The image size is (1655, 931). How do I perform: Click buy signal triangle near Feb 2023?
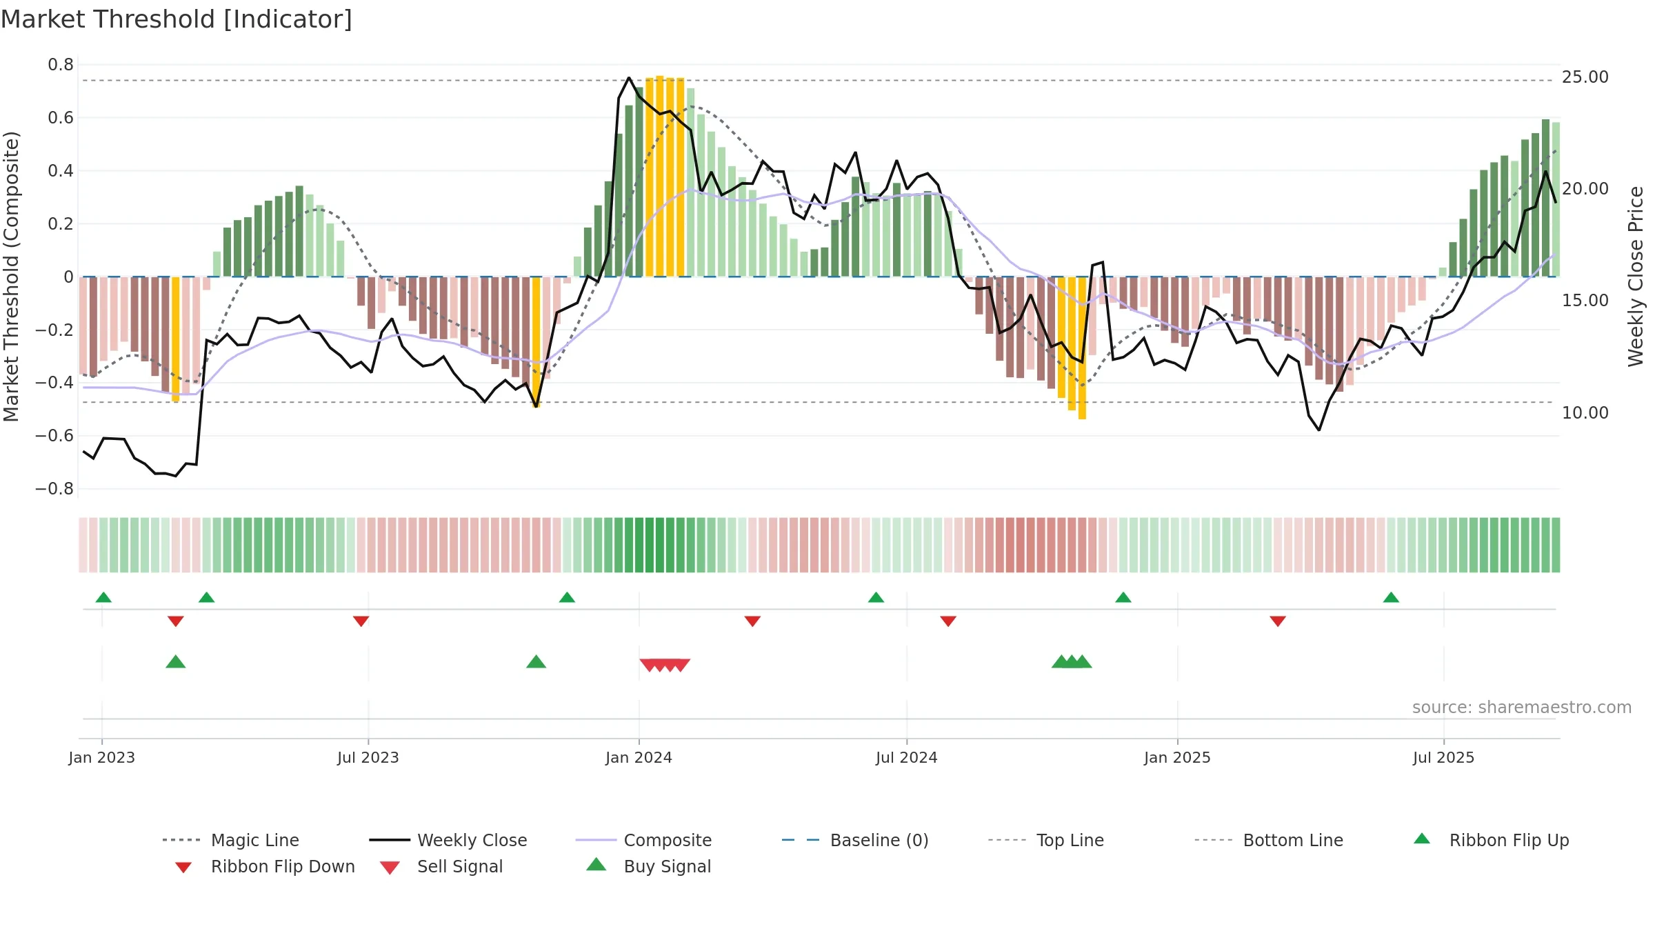click(x=176, y=661)
